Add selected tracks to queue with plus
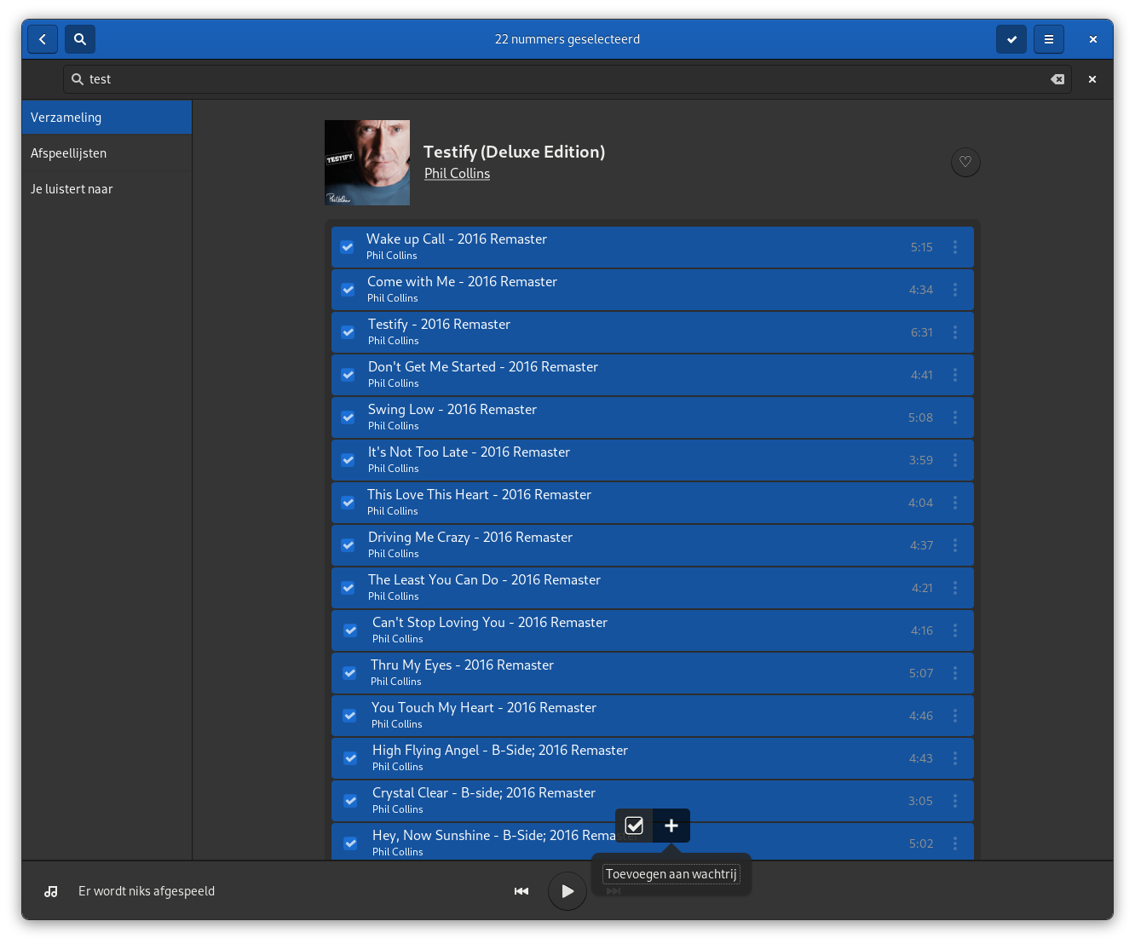 click(671, 826)
